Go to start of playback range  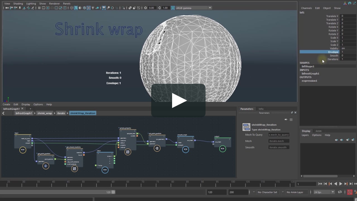tap(320, 184)
